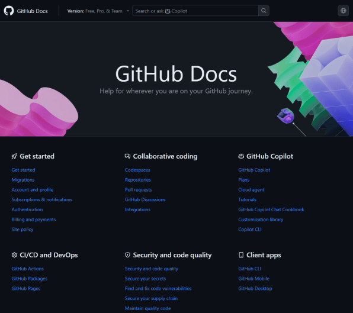The height and width of the screenshot is (313, 353).
Task: Click the shield icon beside Security and code quality
Action: pos(127,255)
